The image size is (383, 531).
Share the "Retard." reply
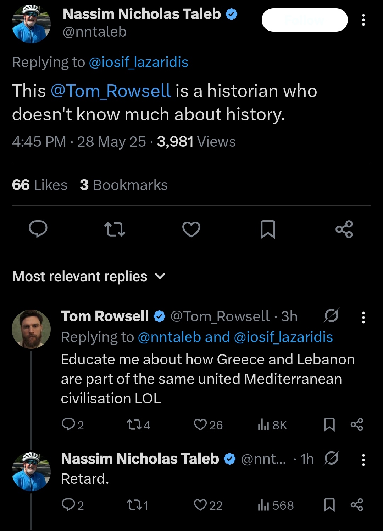point(357,505)
